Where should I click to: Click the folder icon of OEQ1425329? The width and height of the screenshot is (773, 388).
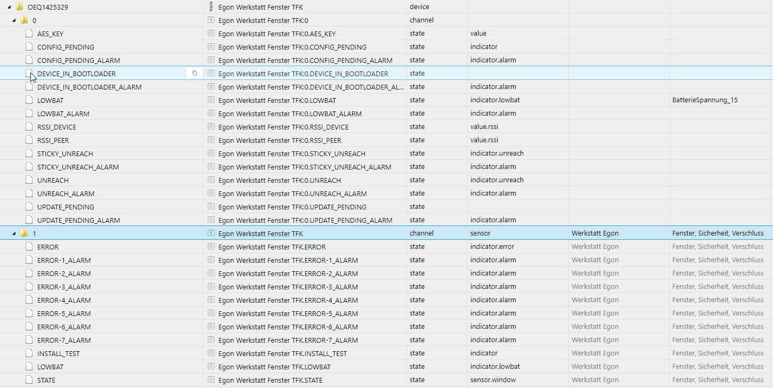pyautogui.click(x=20, y=7)
